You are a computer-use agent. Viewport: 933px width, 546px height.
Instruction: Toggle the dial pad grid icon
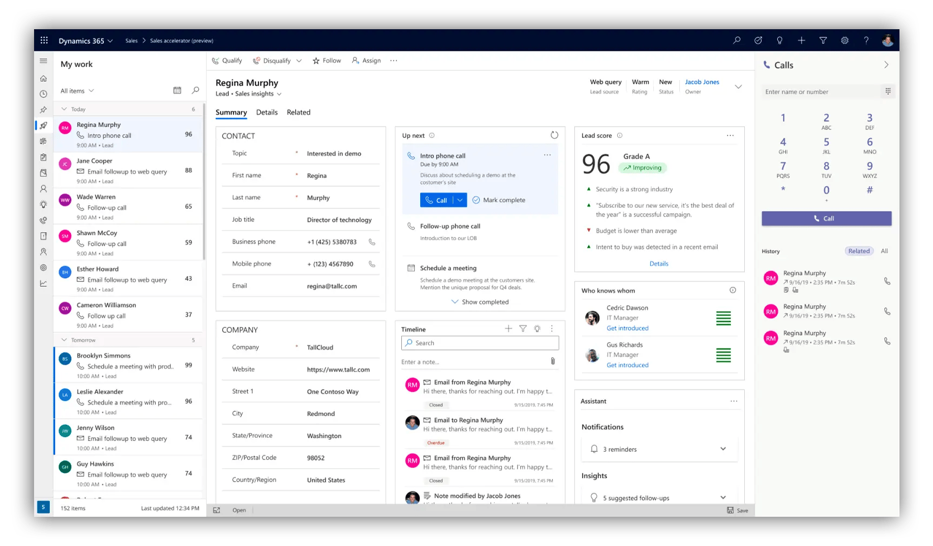(x=888, y=91)
